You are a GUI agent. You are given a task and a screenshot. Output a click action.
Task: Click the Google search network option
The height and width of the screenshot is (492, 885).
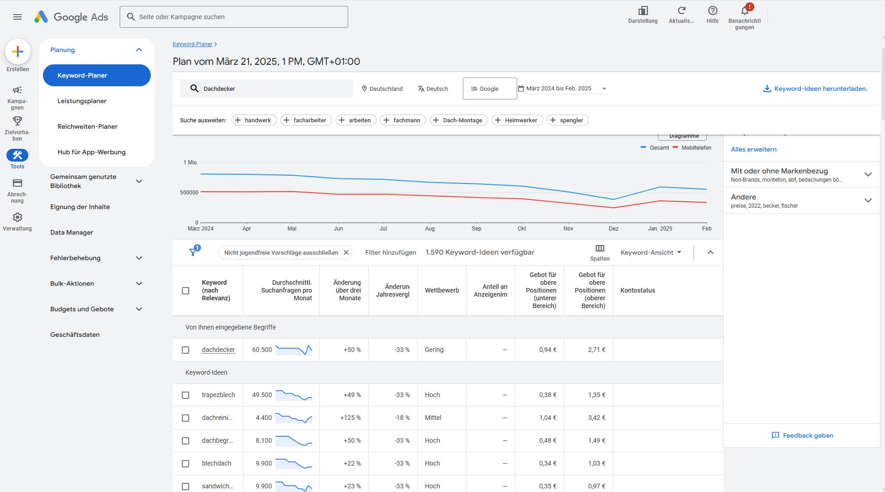(x=490, y=89)
